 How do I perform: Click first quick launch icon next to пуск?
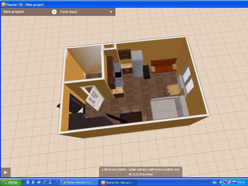click(x=28, y=182)
